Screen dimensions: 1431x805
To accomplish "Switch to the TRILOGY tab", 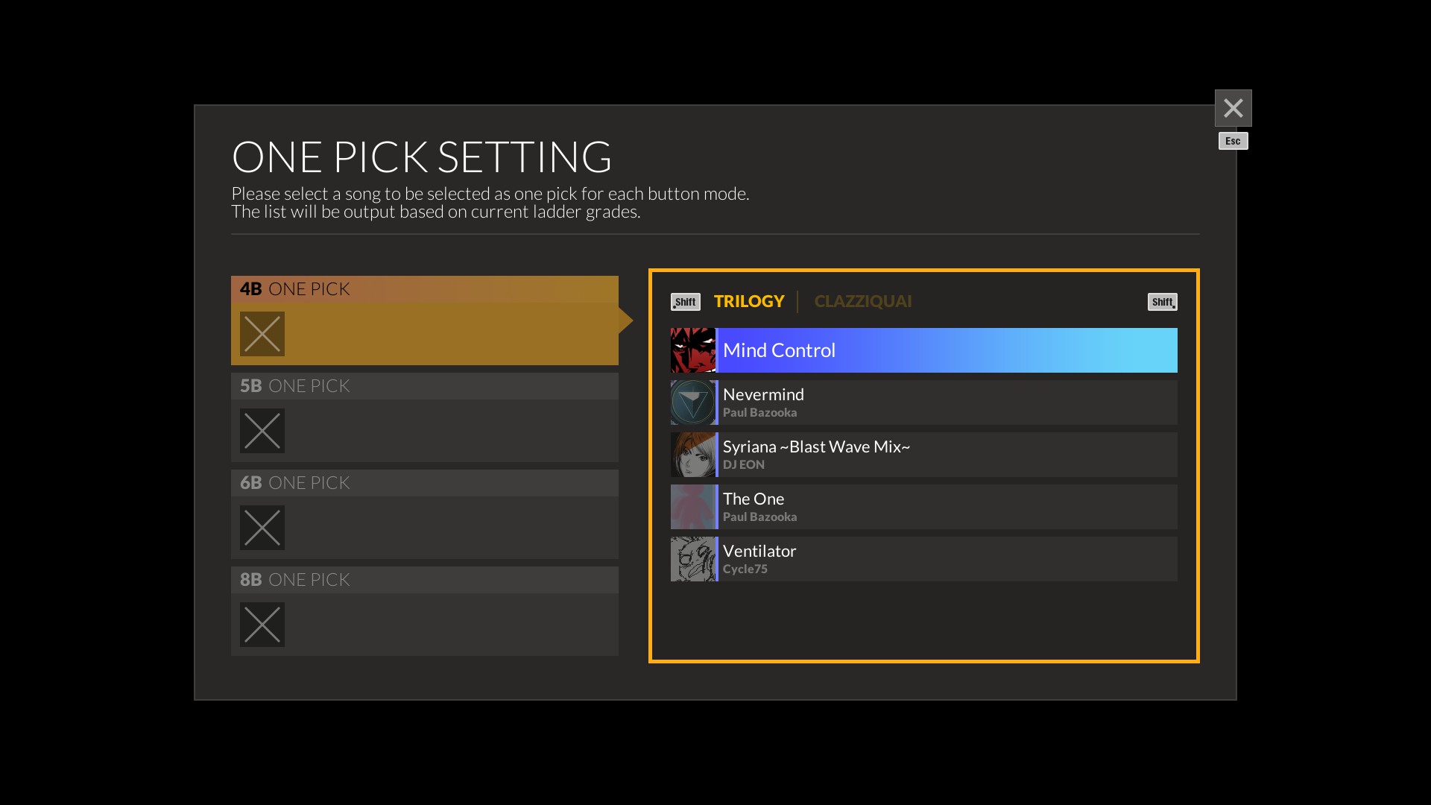I will [x=749, y=301].
